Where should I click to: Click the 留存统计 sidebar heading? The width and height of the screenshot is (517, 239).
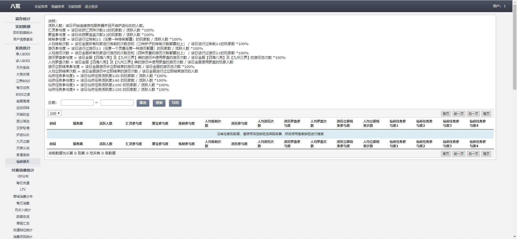tap(23, 19)
